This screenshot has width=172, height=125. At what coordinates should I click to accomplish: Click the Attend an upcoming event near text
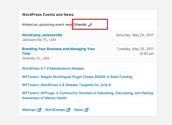[47, 25]
